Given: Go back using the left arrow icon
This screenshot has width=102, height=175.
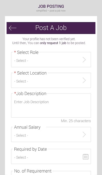Looking at the screenshot, I should click(13, 28).
